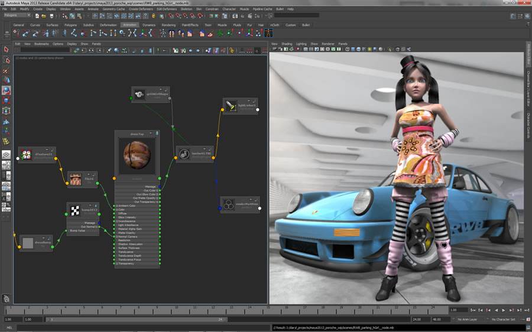Viewport: 532px width, 332px height.
Task: Click the renderPartition node icon
Action: pos(229,204)
